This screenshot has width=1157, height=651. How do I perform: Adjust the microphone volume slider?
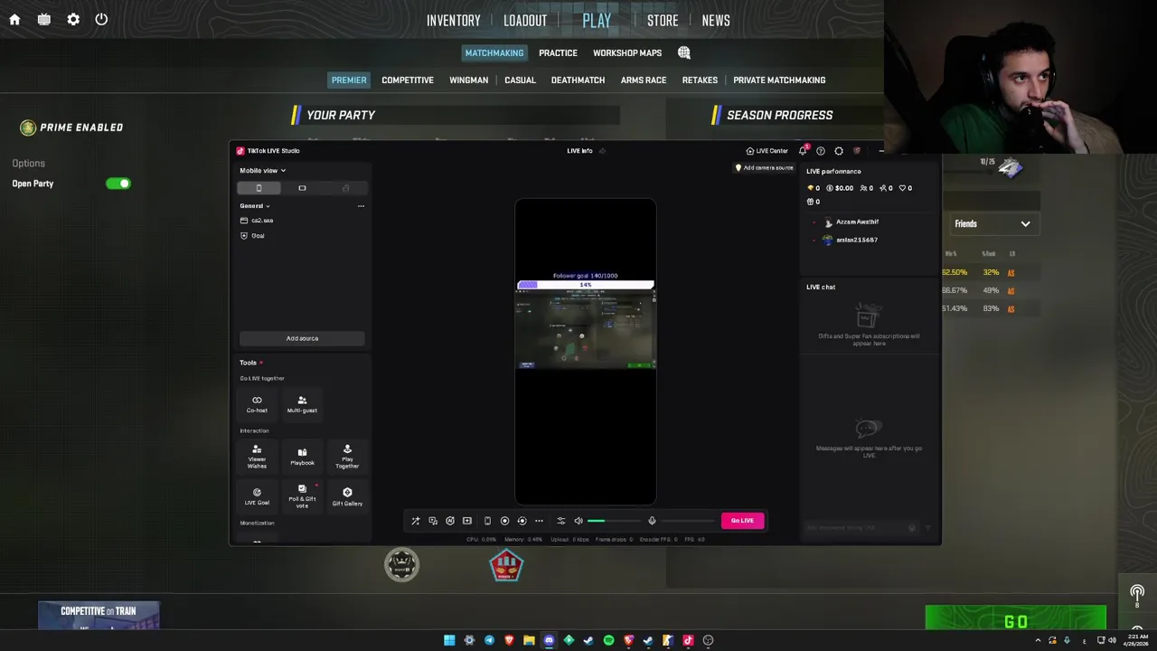(686, 521)
